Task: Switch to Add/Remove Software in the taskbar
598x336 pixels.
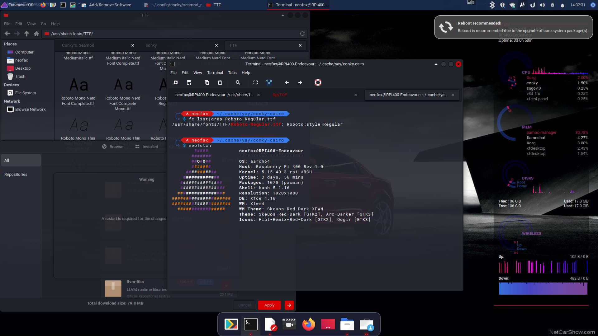Action: coord(107,5)
